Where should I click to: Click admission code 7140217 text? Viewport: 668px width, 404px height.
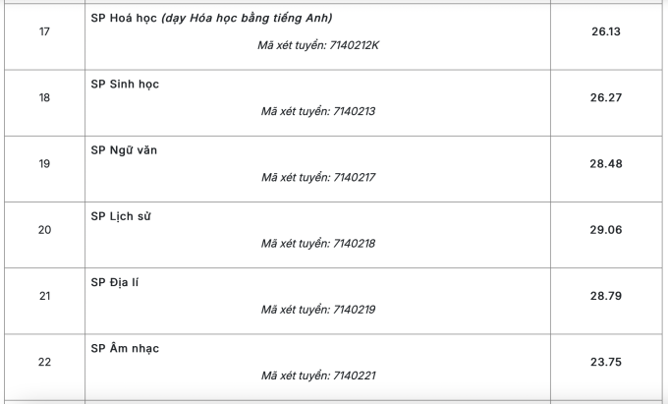[318, 177]
